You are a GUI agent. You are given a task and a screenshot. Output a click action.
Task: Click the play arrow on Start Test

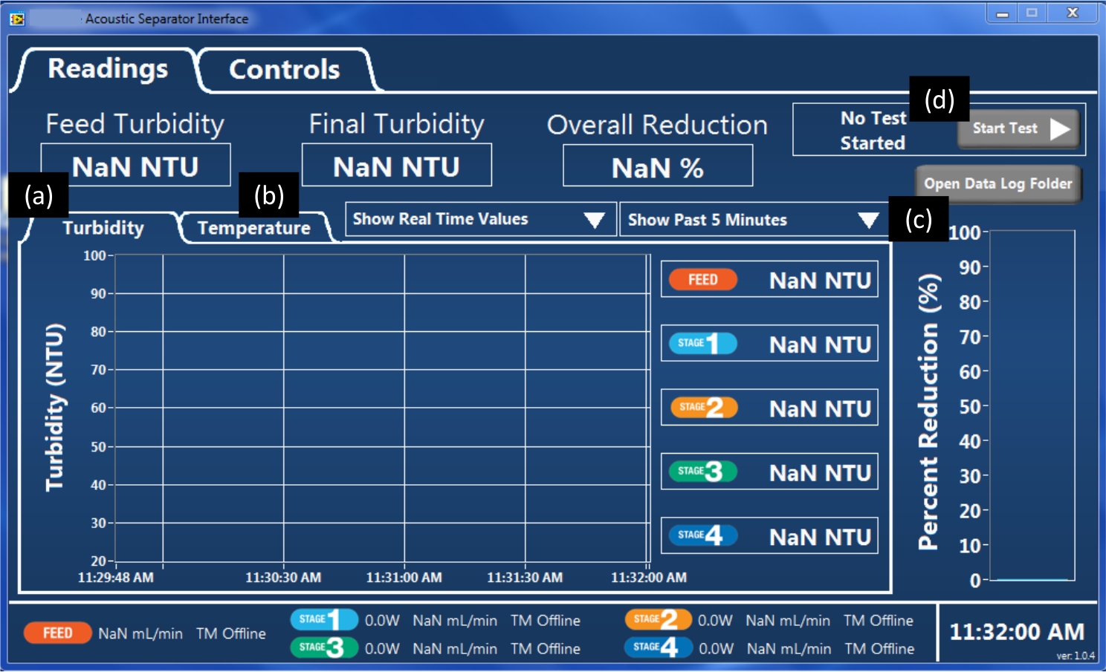click(x=1060, y=129)
